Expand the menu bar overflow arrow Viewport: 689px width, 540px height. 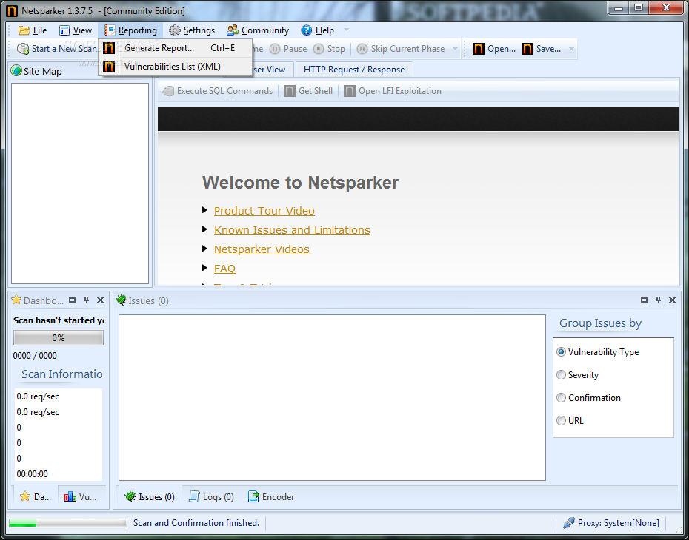point(346,30)
